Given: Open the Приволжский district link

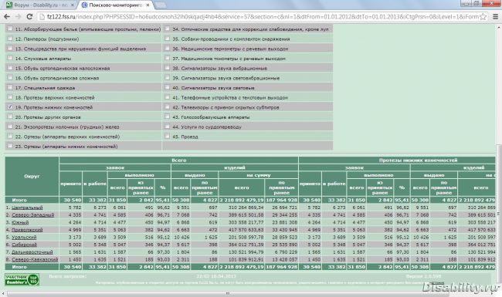Looking at the screenshot, I should point(27,230).
